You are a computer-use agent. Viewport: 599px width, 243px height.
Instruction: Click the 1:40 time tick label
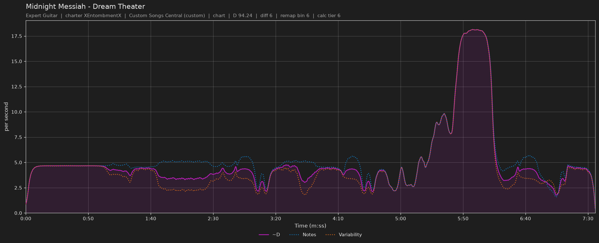(x=151, y=219)
